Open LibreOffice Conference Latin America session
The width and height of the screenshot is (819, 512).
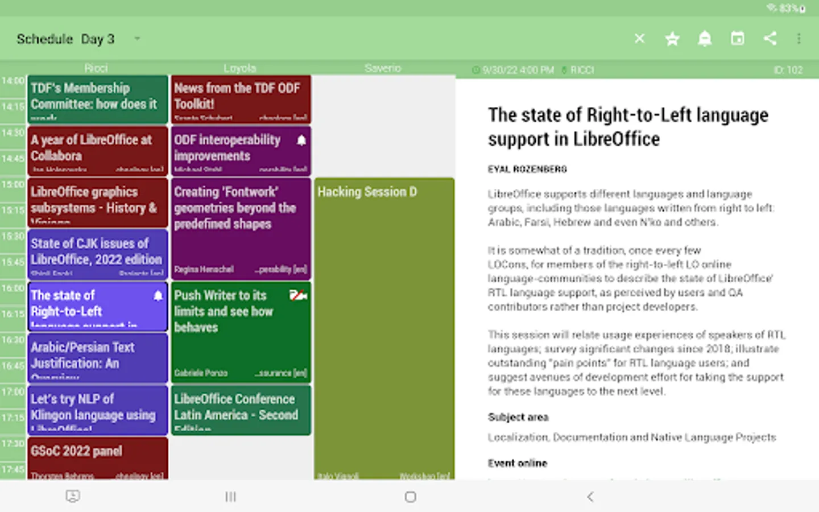pos(241,410)
